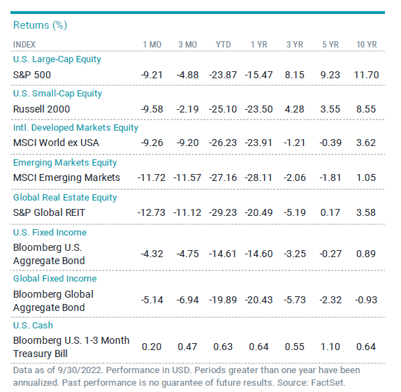
Task: Click the 'Global Real Estate Equity' heading
Action: tap(65, 198)
